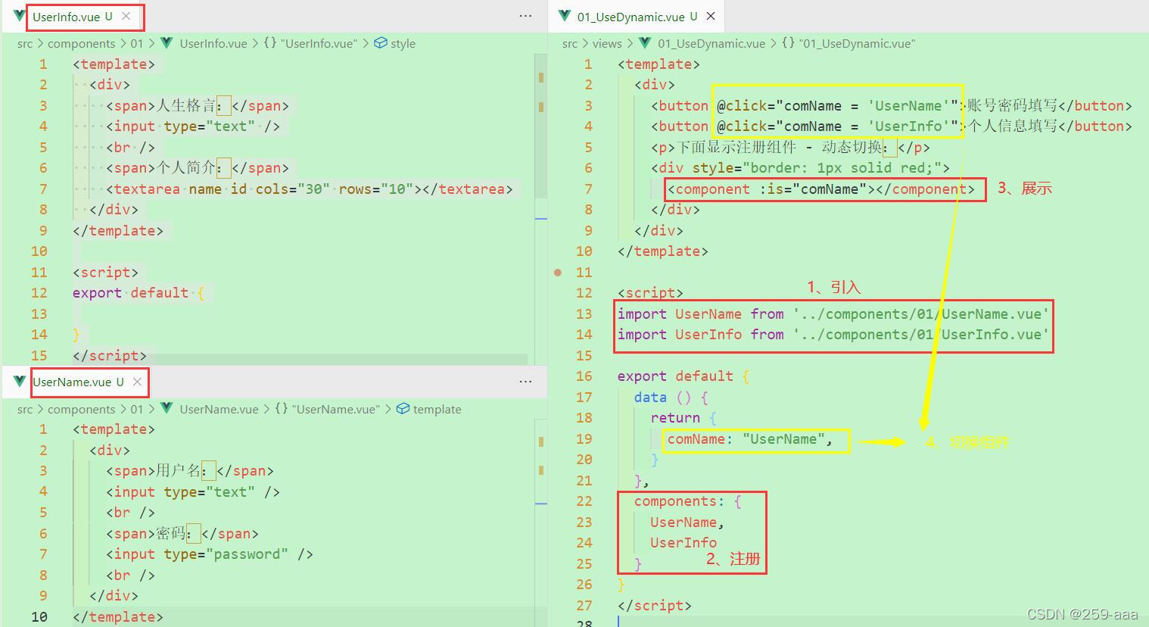Image resolution: width=1149 pixels, height=627 pixels.
Task: Click '个人简介' span text in UserInfo.vue
Action: tap(185, 167)
